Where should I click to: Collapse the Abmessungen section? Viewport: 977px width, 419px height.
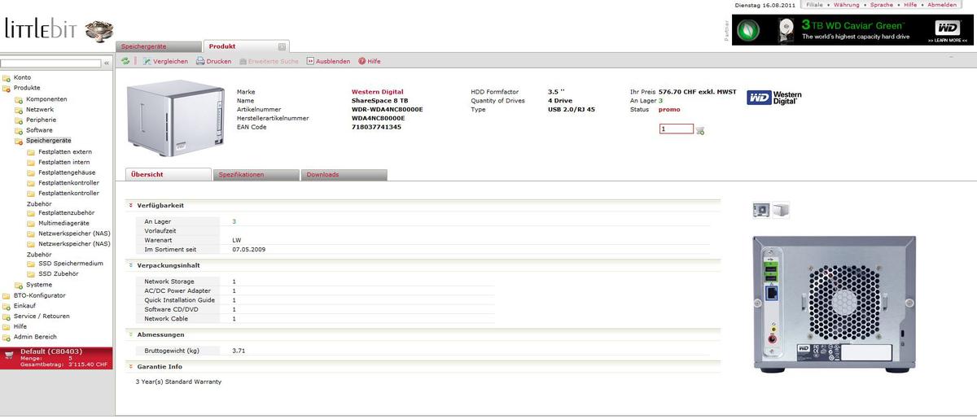click(x=130, y=334)
